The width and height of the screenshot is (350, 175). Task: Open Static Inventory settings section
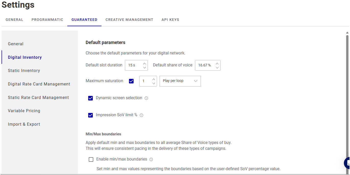coord(24,71)
